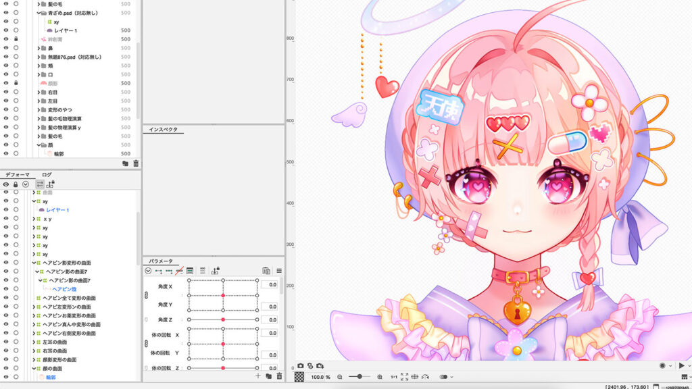Screen dimensions: 692x389
Task: Select the インスペクタ tab
Action: tap(164, 130)
